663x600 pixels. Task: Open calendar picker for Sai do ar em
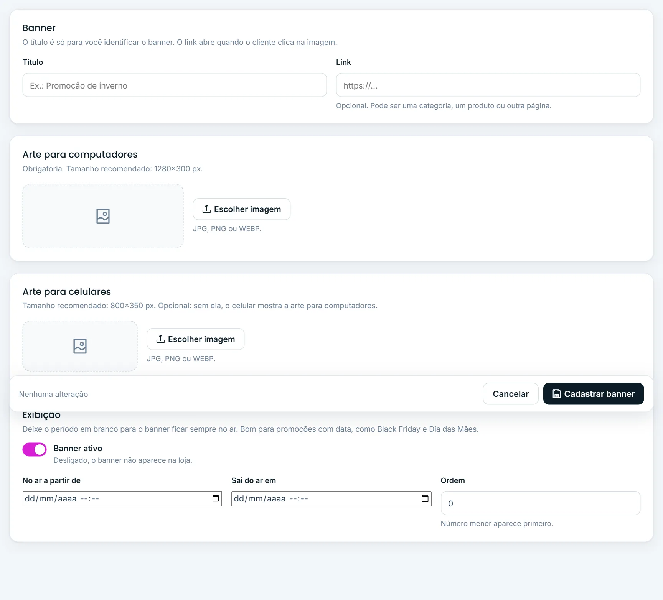point(425,498)
